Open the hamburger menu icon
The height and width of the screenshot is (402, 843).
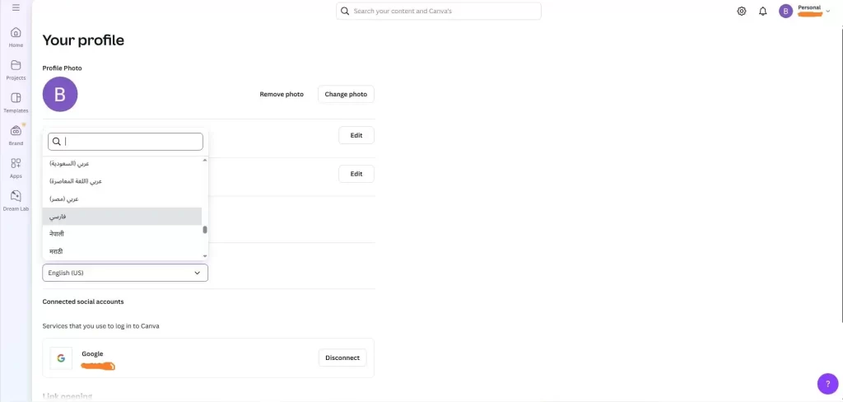click(x=16, y=8)
